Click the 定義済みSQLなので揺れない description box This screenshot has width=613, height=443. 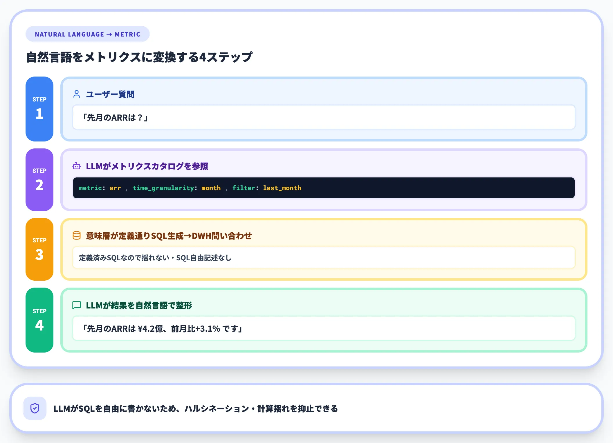(x=324, y=258)
